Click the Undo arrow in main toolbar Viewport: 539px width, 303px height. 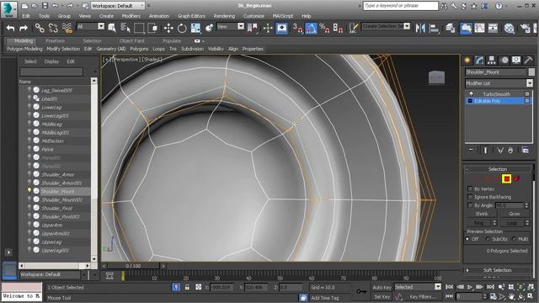pyautogui.click(x=10, y=28)
